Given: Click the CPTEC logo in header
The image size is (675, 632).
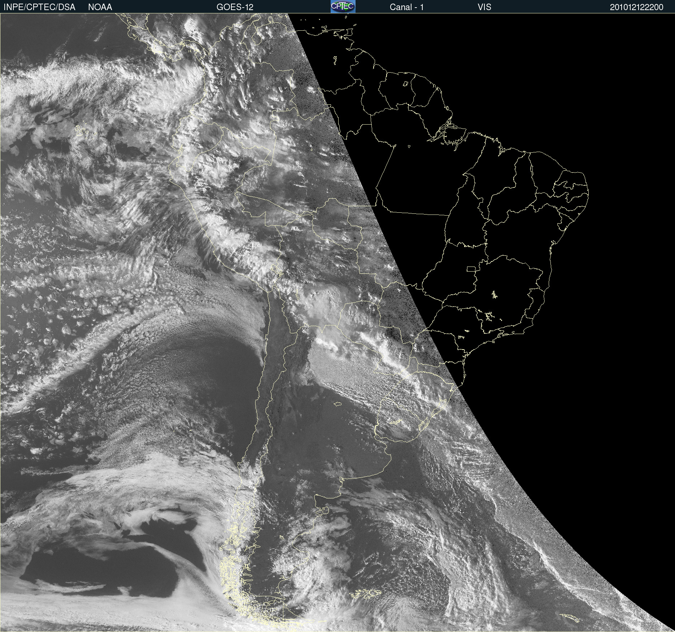Looking at the screenshot, I should (343, 7).
